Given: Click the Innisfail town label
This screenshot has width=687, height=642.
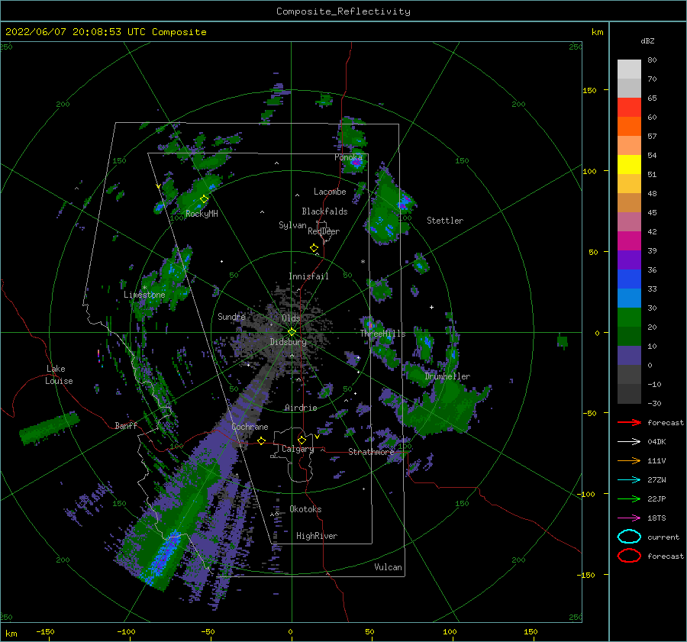Looking at the screenshot, I should 308,276.
